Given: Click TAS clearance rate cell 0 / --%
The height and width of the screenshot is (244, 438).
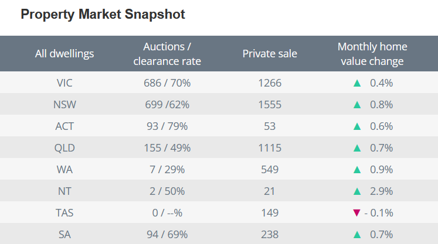Looking at the screenshot, I should tap(167, 213).
